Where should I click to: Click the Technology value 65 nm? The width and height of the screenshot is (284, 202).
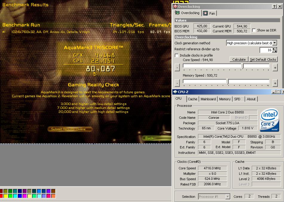pyautogui.click(x=206, y=128)
